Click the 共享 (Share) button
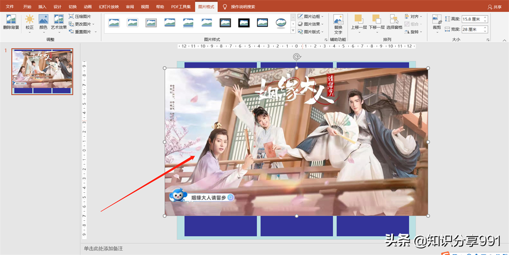Screen dimensions: 509x255 point(494,7)
